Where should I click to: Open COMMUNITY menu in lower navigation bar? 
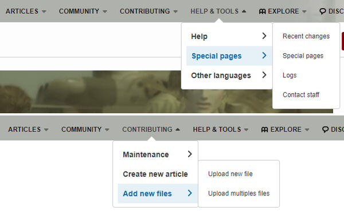[x=85, y=129]
